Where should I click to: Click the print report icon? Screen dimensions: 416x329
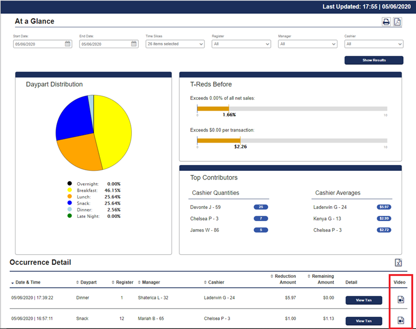point(386,22)
